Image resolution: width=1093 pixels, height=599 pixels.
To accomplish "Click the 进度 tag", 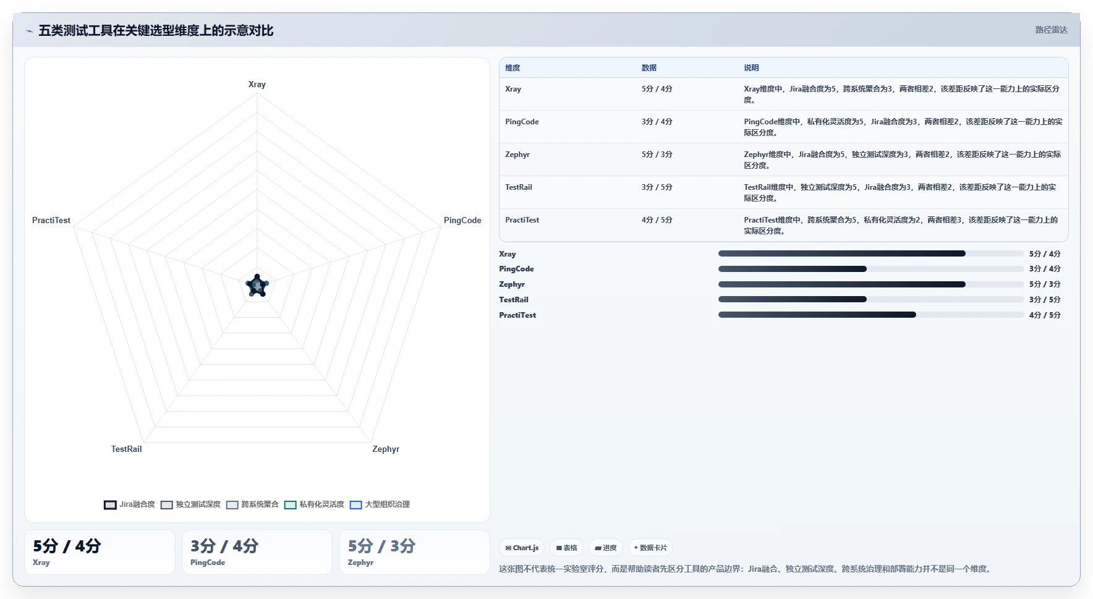I will click(x=606, y=548).
